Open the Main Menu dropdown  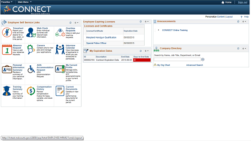tap(25, 2)
